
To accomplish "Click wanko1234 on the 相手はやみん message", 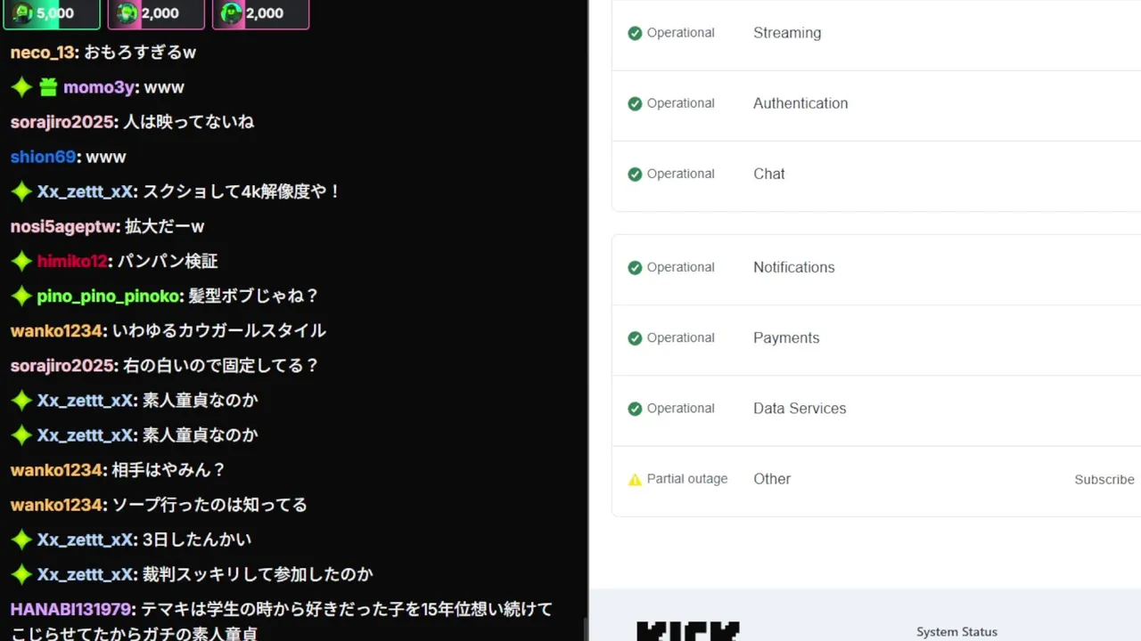I will [57, 470].
